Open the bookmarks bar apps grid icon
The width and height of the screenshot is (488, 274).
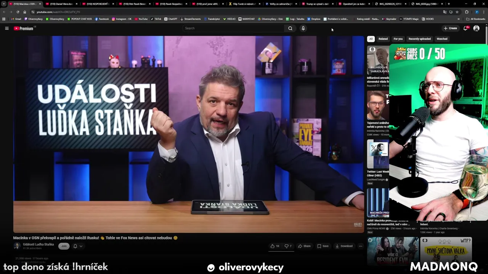tap(4, 19)
